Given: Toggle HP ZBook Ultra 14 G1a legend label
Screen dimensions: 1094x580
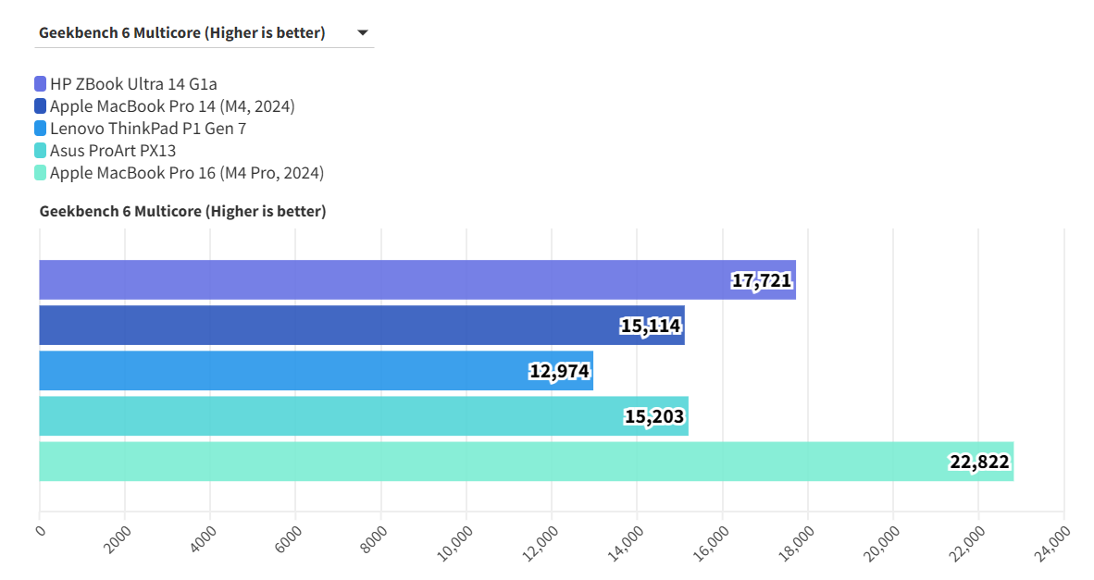Looking at the screenshot, I should (x=133, y=84).
